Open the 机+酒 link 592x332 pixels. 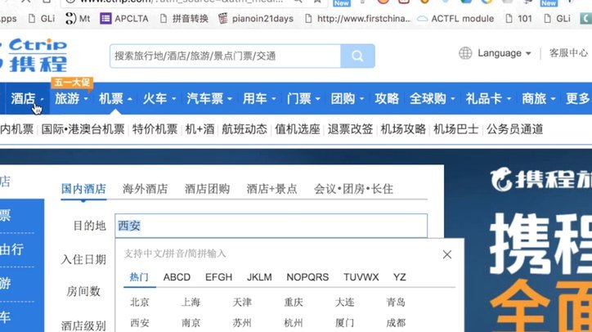pyautogui.click(x=200, y=129)
